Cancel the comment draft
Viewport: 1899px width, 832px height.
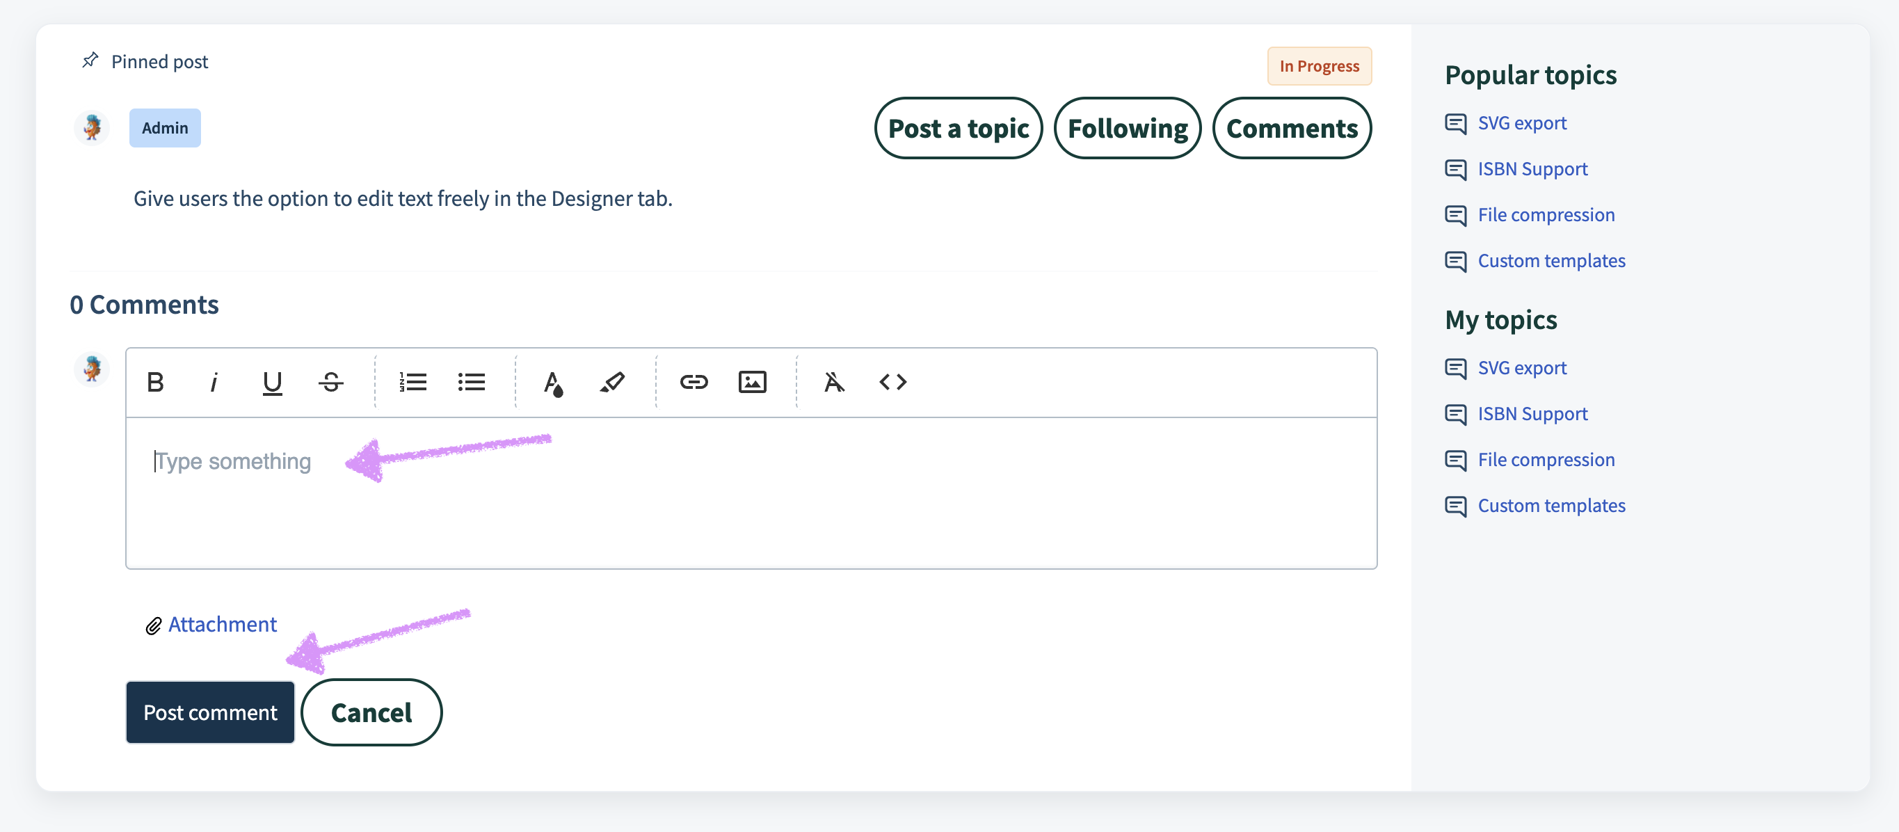[371, 712]
